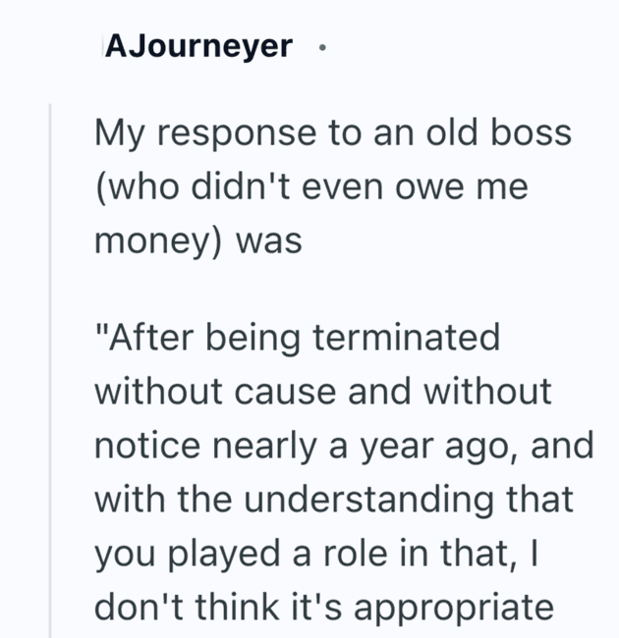Screen dimensions: 619x638
Task: Click the word "understanding" in the comment
Action: coord(373,501)
